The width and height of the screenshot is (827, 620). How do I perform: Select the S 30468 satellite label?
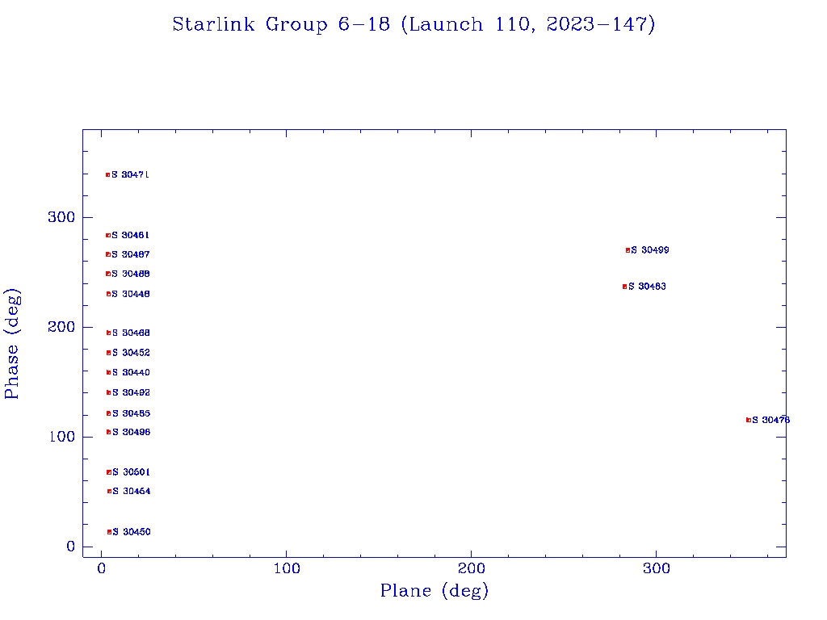click(x=131, y=333)
